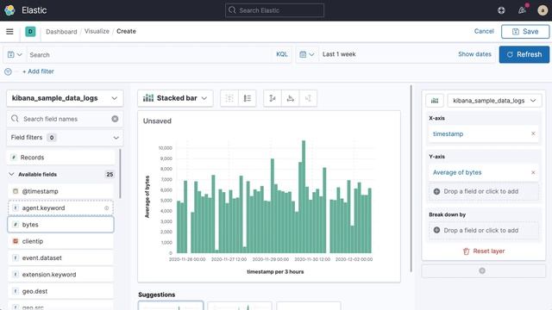Image resolution: width=552 pixels, height=310 pixels.
Task: Open the user profile avatar
Action: [x=543, y=10]
